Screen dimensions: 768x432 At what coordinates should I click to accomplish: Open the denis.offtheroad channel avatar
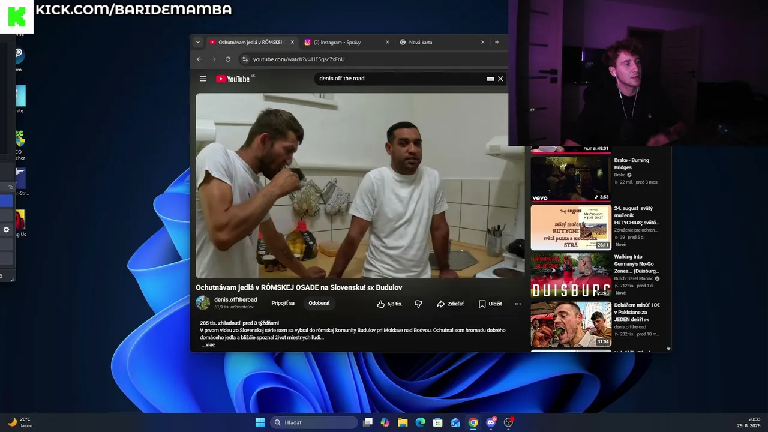[x=203, y=303]
